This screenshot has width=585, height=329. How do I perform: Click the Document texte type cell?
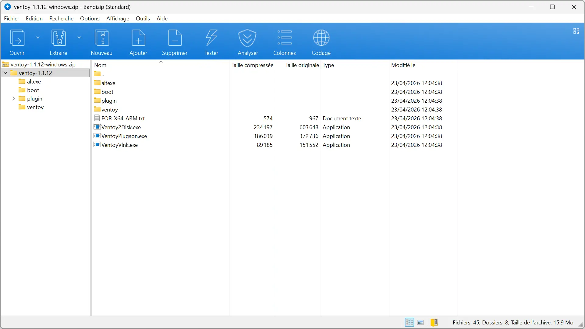tap(342, 118)
